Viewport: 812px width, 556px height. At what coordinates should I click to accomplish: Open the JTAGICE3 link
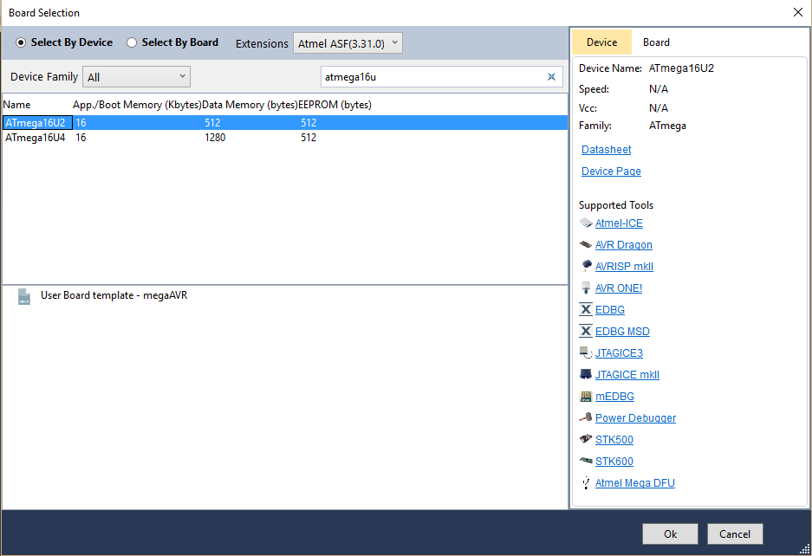point(619,353)
